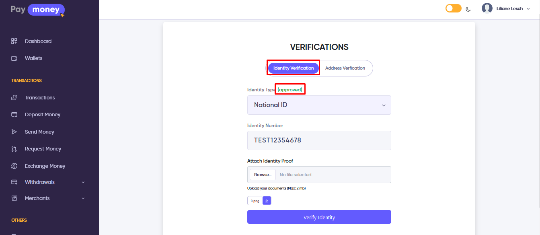Switch to the Address Verification tab
This screenshot has width=540, height=235.
(345, 68)
